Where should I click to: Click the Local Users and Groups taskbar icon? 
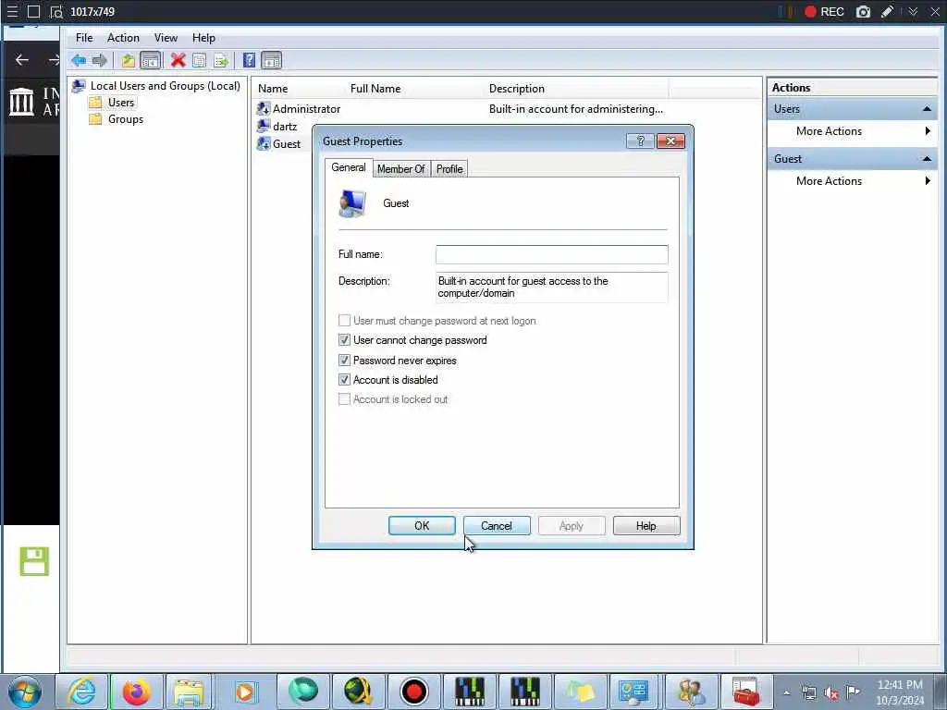690,692
